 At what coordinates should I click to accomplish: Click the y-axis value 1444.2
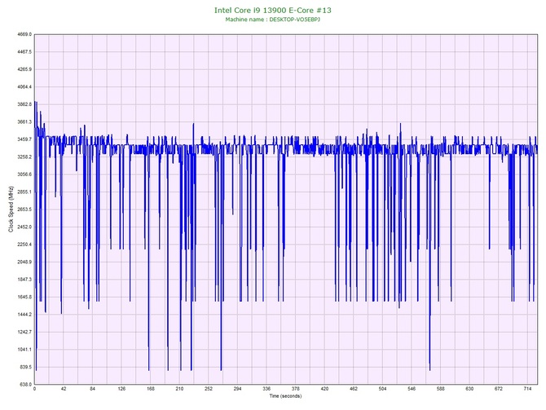tap(24, 315)
